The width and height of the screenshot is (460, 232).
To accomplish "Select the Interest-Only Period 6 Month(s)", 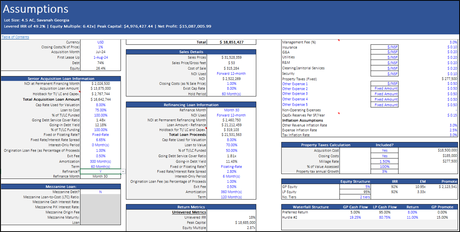I will pyautogui.click(x=232, y=176).
